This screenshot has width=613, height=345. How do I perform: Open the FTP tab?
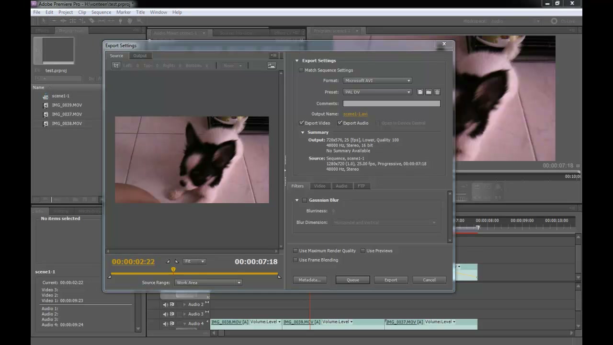click(x=361, y=186)
